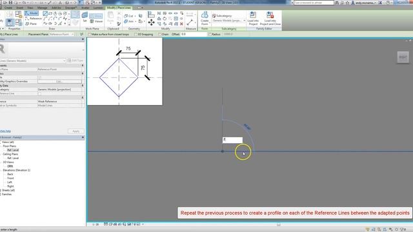Click the Visibility/Graphics Overrides Edit button
The height and width of the screenshot is (232, 413).
(x=59, y=81)
